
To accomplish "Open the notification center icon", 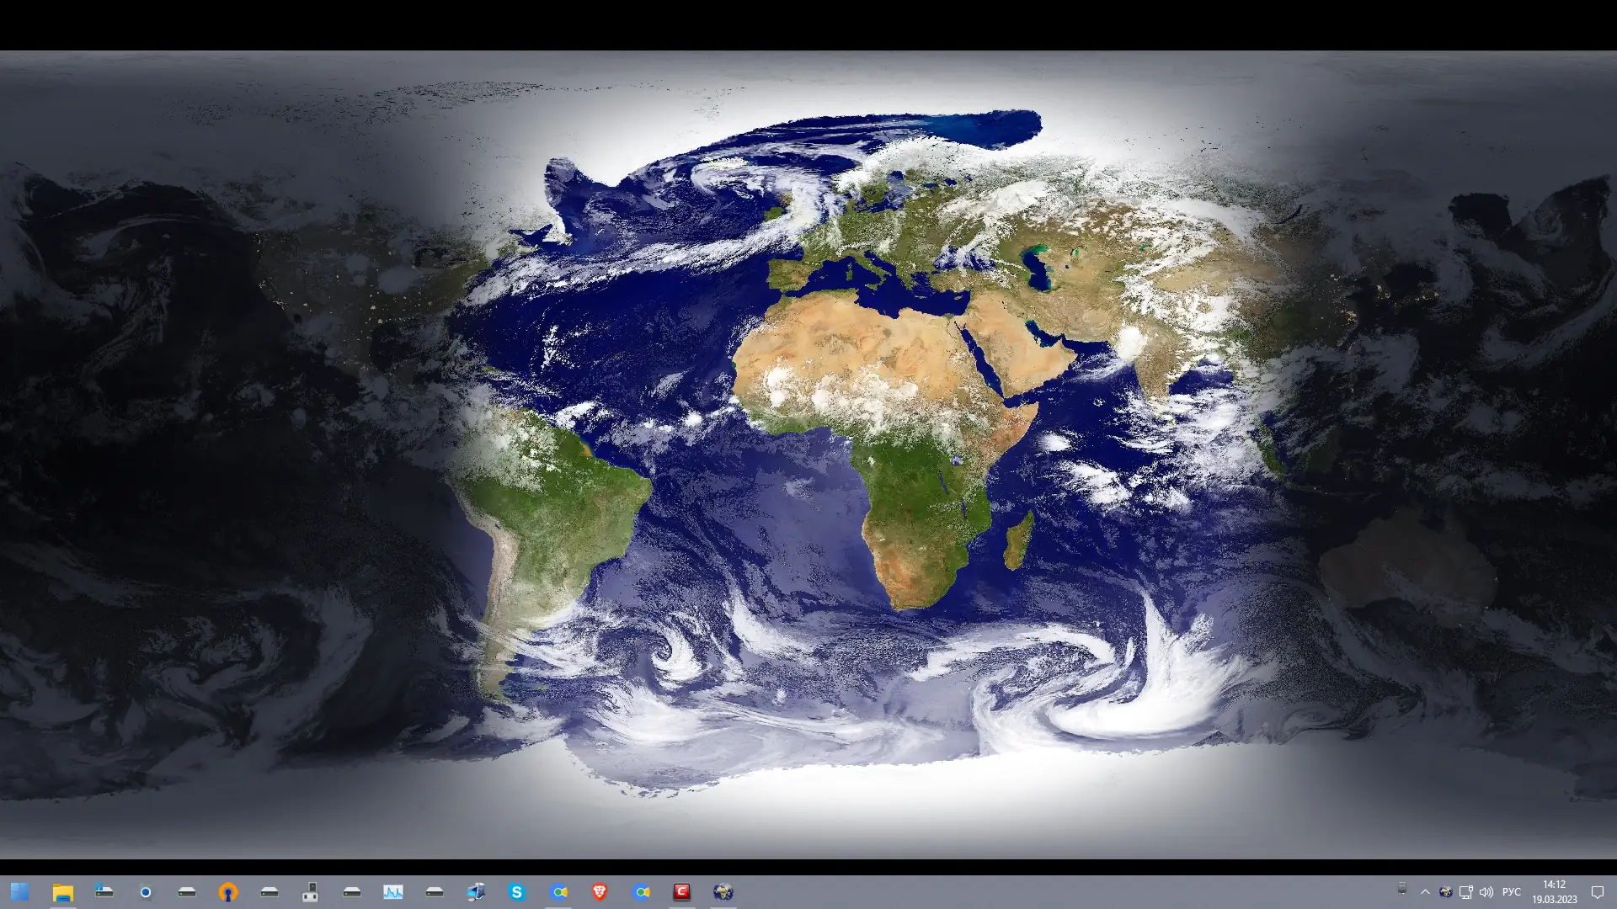I will pos(1598,892).
